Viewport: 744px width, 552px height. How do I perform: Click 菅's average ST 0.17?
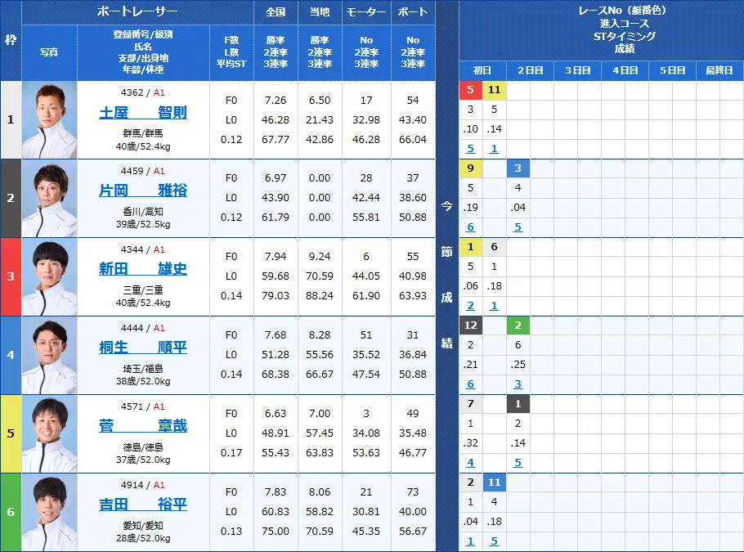(x=231, y=453)
